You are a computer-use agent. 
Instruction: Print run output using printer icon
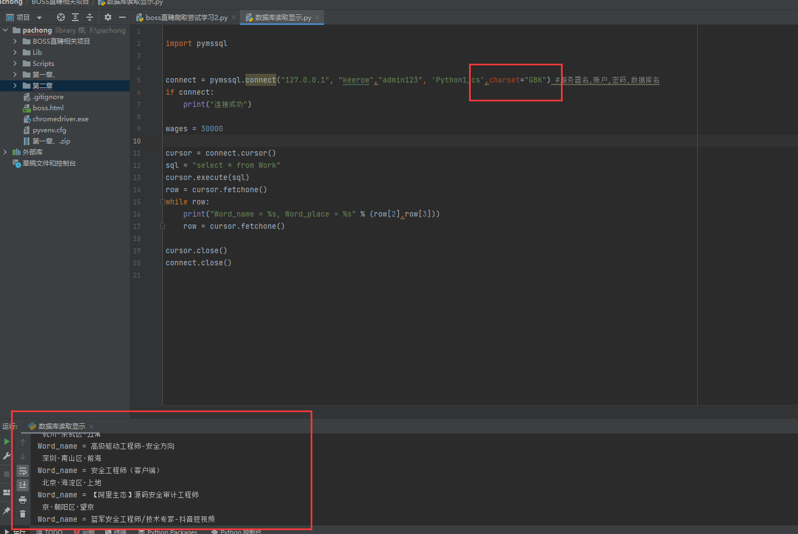click(23, 500)
